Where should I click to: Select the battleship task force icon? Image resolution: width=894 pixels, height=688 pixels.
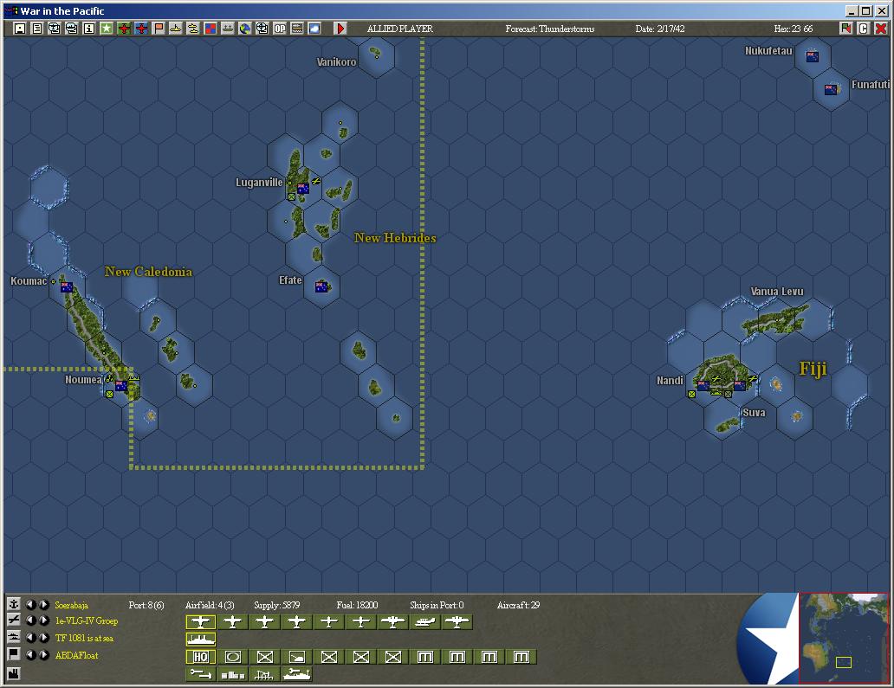[201, 640]
